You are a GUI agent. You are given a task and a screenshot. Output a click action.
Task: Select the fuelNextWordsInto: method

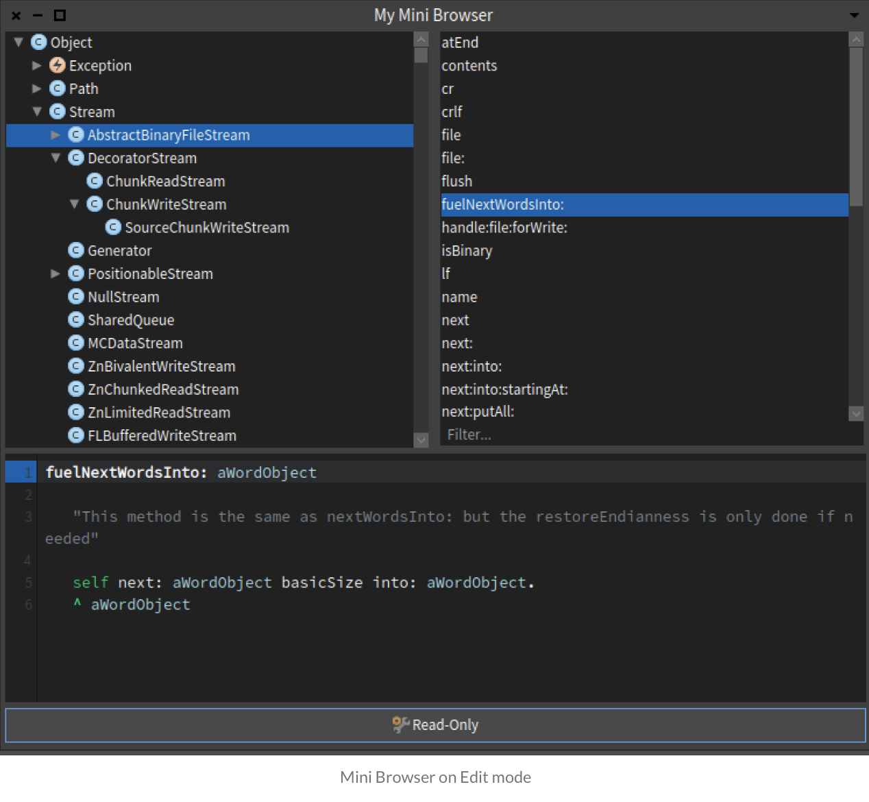pos(644,204)
